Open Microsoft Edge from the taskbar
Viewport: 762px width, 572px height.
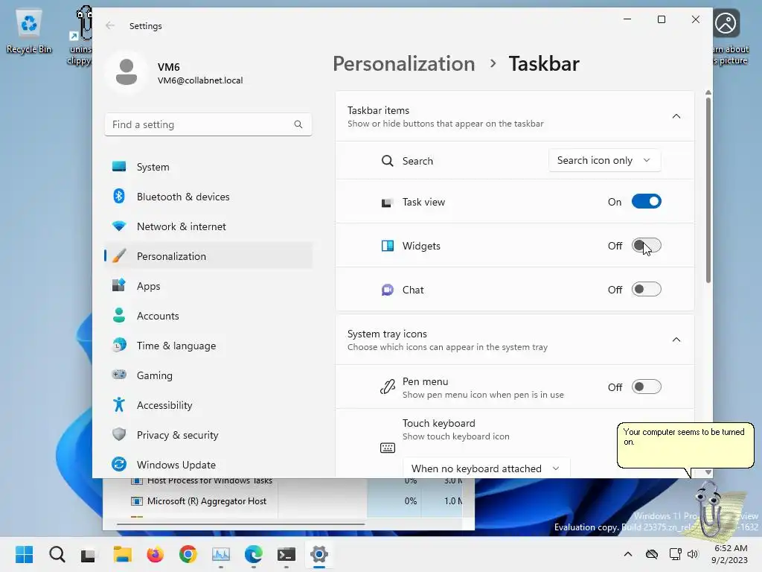(x=254, y=554)
